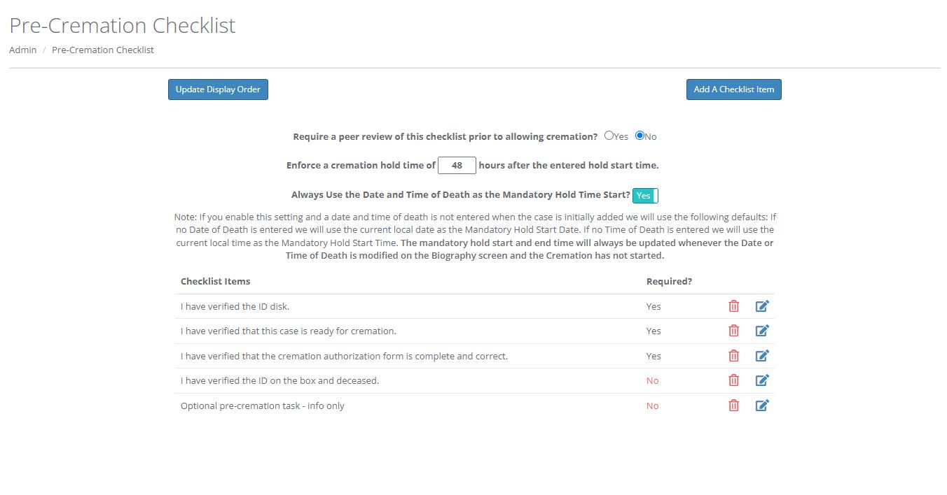
Task: Click the Checklist Items column header
Action: pyautogui.click(x=214, y=281)
